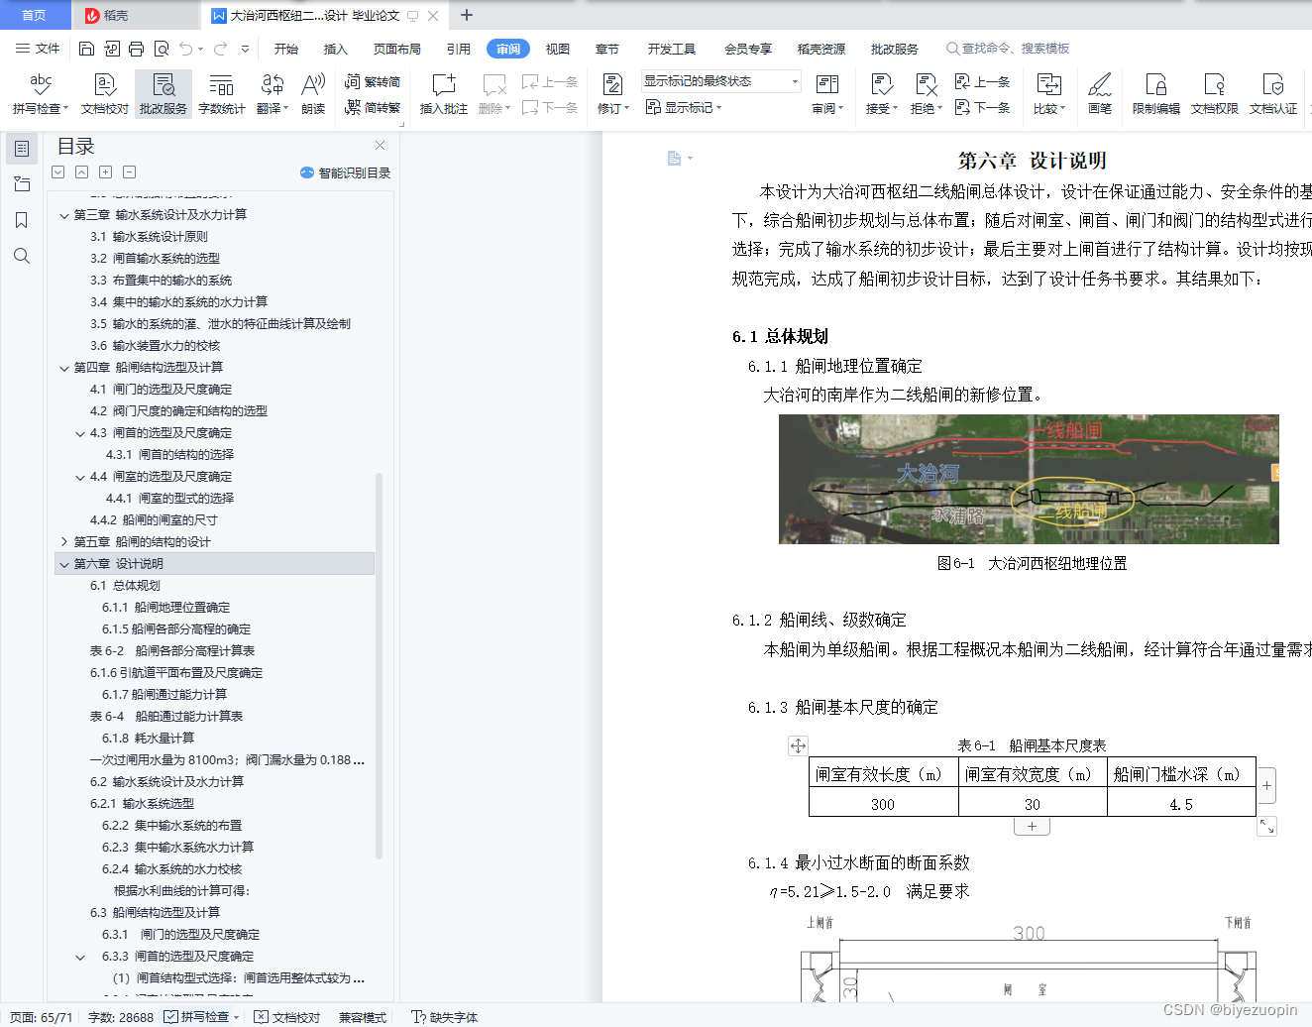Select the 画笔 pen tool

1100,93
